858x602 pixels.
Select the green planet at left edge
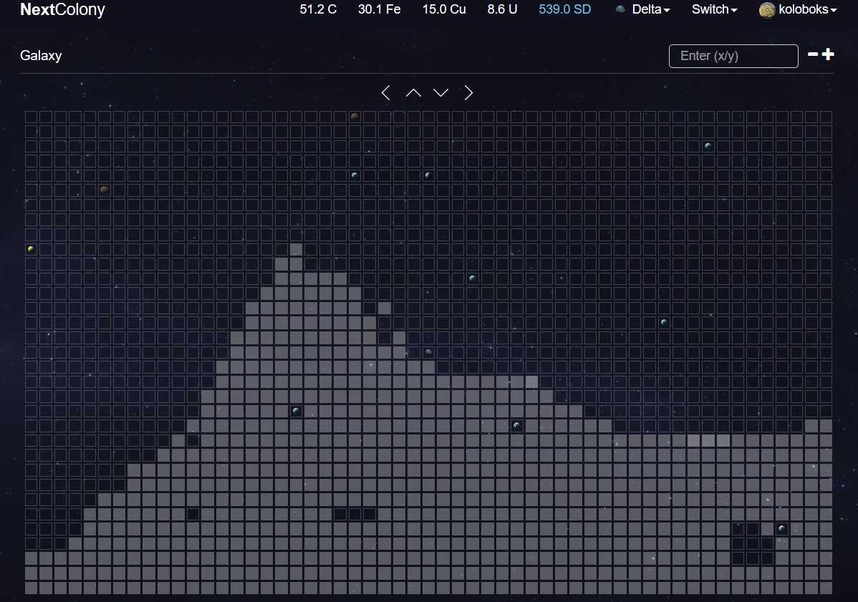[x=31, y=249]
